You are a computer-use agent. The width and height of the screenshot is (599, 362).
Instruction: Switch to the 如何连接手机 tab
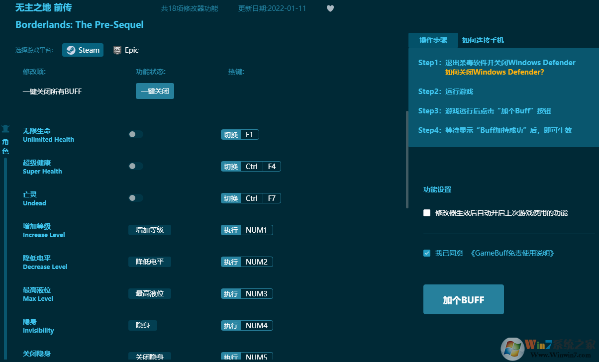483,40
